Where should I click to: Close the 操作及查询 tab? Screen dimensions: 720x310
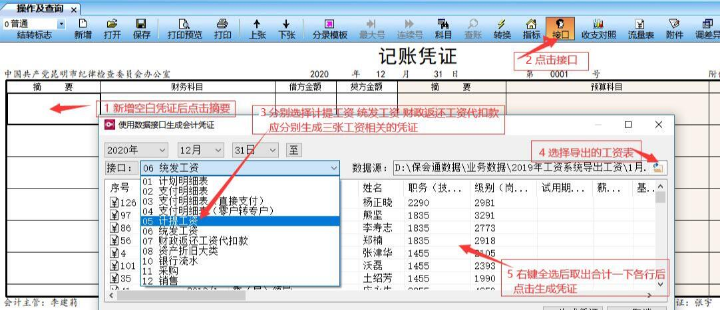(74, 9)
